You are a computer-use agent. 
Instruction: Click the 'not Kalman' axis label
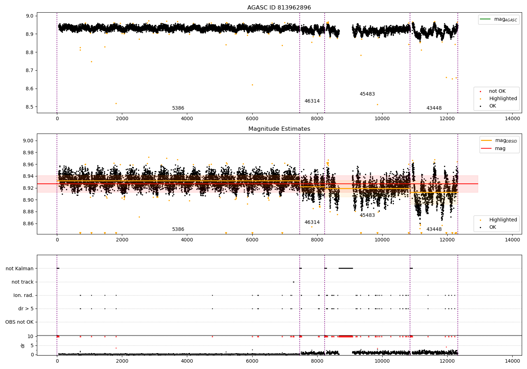[x=20, y=269]
